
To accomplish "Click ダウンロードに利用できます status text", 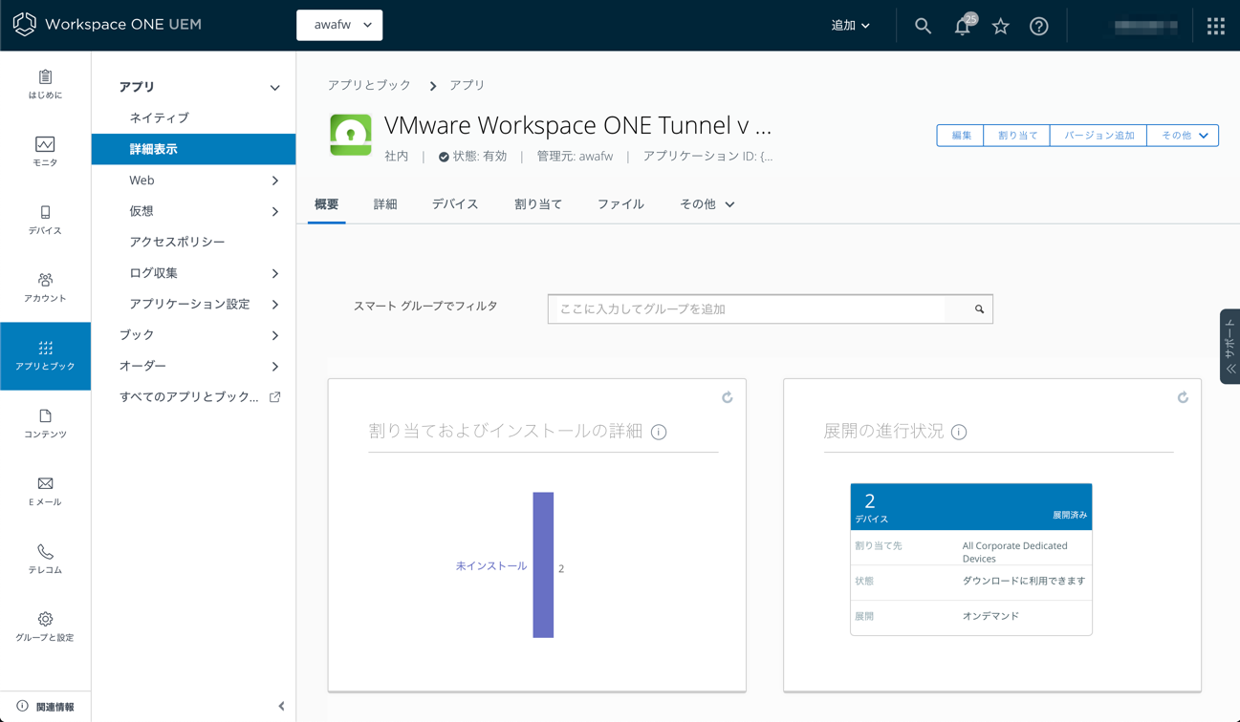I will point(1024,581).
